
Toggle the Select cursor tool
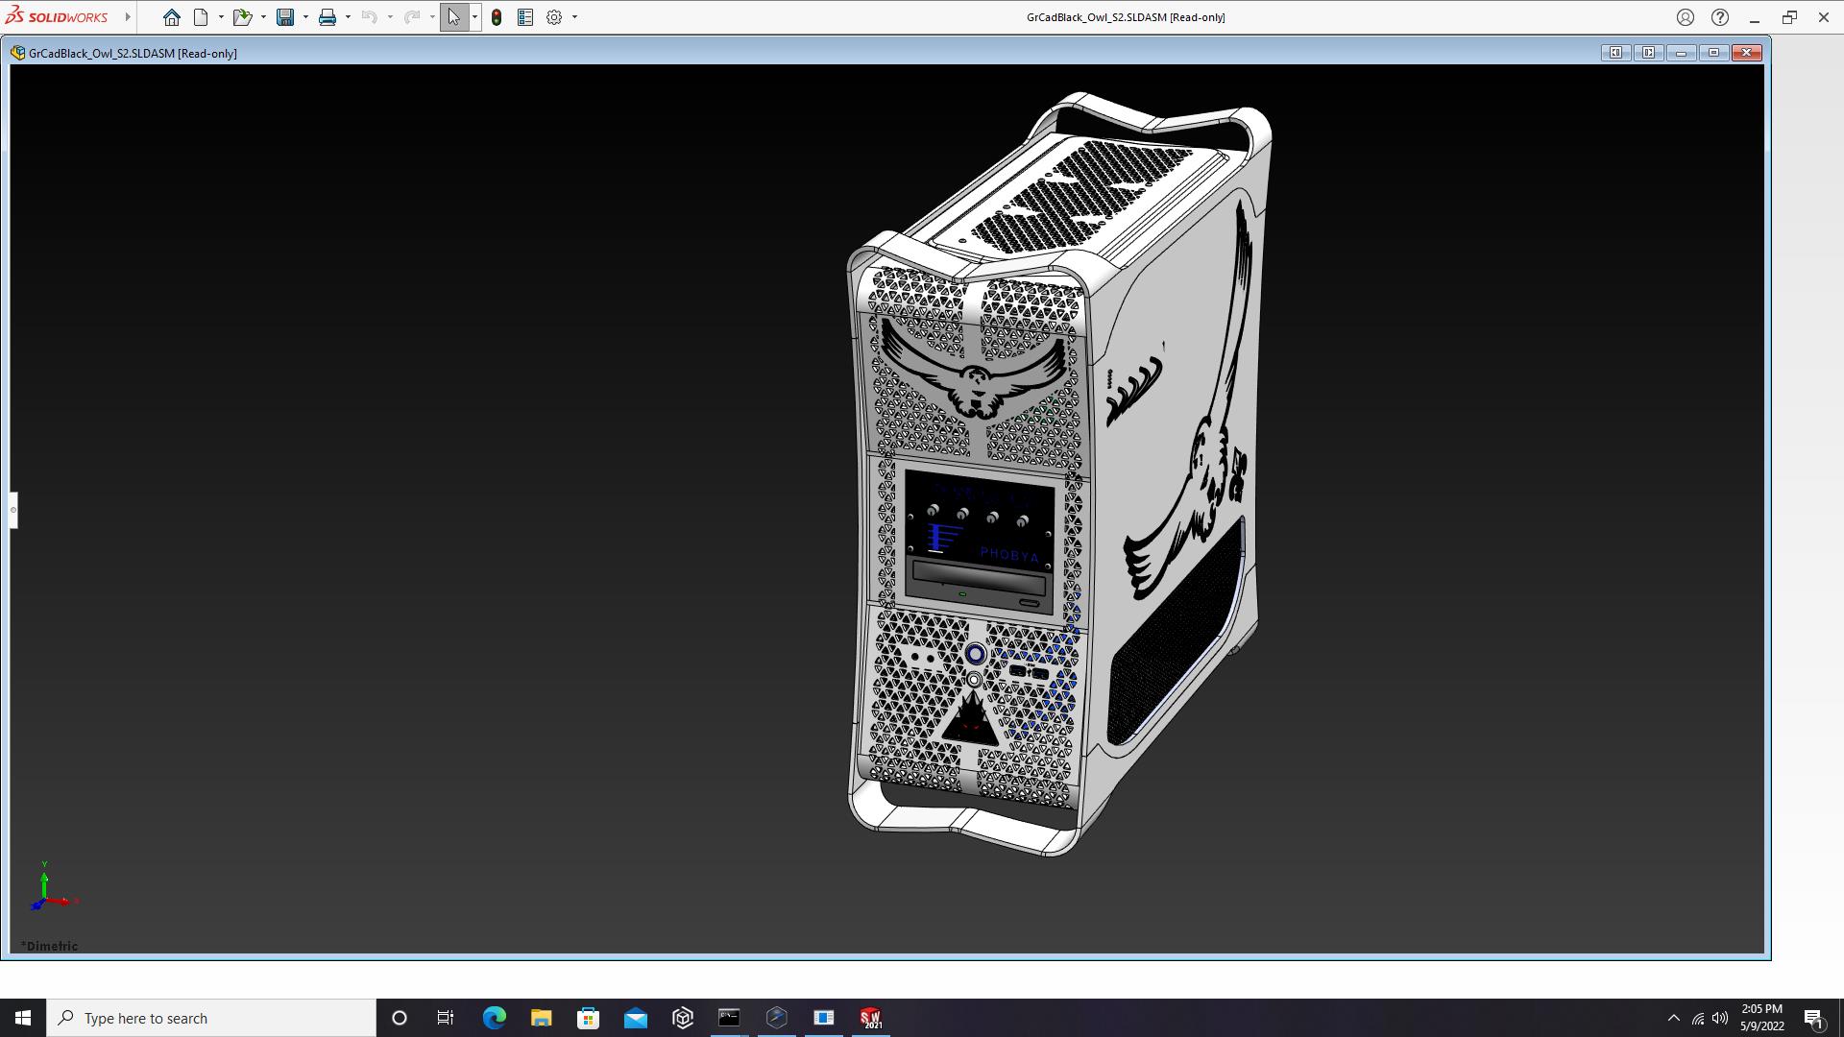pyautogui.click(x=454, y=17)
